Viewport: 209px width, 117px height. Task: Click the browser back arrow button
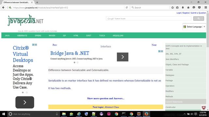pyautogui.click(x=3, y=7)
